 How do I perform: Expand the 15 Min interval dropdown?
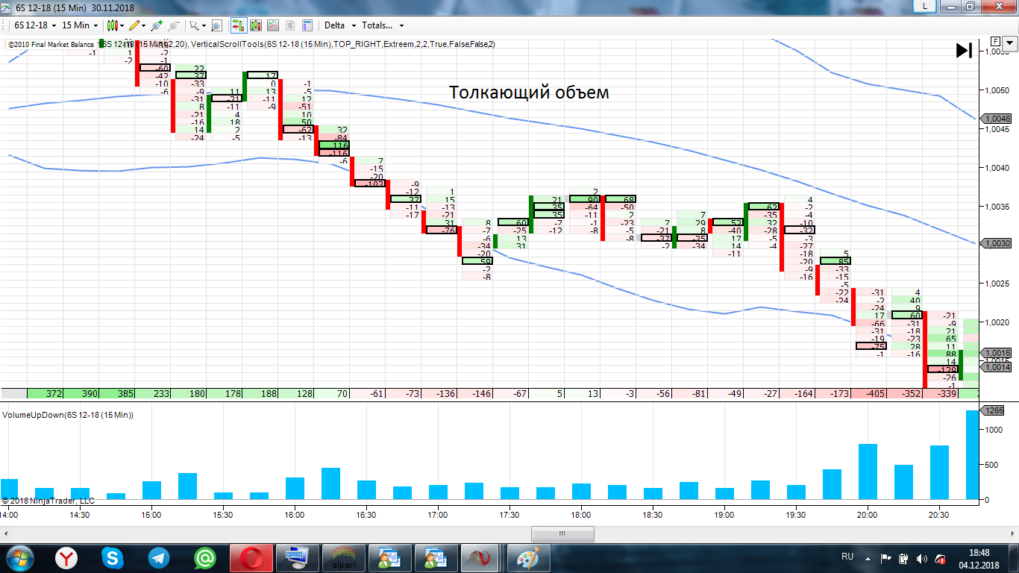click(80, 25)
